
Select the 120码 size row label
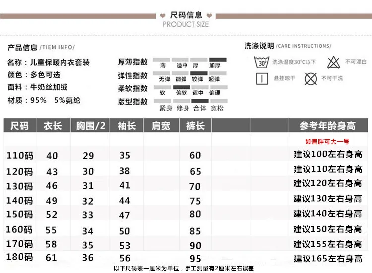[x=20, y=171]
